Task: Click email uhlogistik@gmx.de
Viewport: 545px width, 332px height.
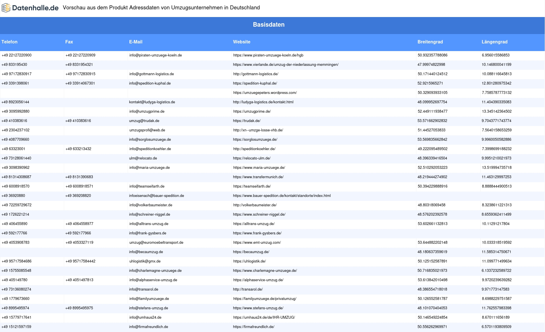Action: [145, 261]
